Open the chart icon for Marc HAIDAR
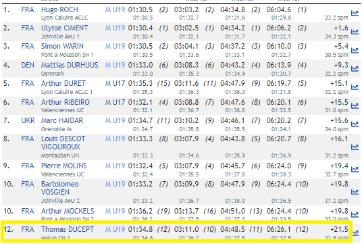Viewport: 362px width, 244px height. click(x=355, y=124)
